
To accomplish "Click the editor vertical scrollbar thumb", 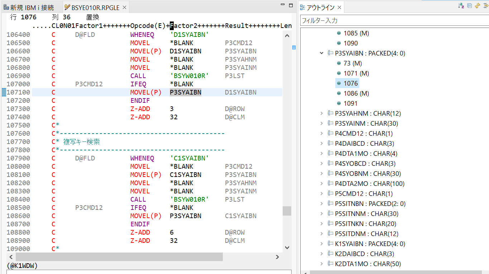I will pos(287,211).
